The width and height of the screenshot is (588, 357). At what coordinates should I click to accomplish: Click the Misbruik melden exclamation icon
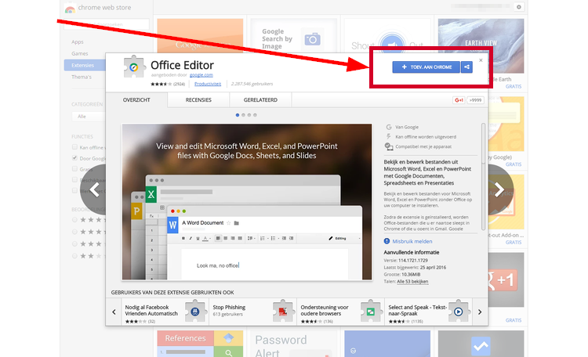(387, 241)
